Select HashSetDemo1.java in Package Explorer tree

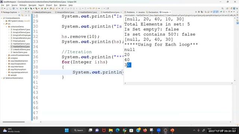(x=21, y=44)
